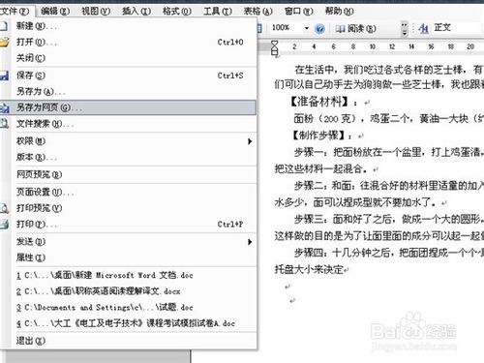Open the 格式 (Format) menu
Image resolution: width=484 pixels, height=363 pixels.
click(x=177, y=11)
